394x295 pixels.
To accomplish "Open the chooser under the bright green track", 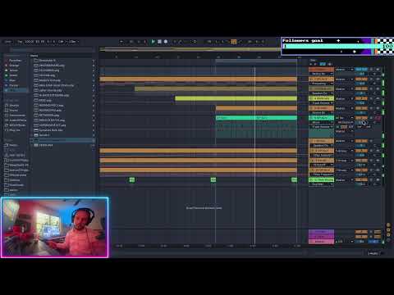I will point(322,184).
